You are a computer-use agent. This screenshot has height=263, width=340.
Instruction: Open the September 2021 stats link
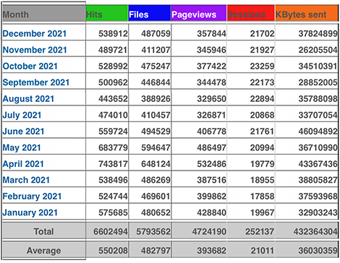coord(36,82)
